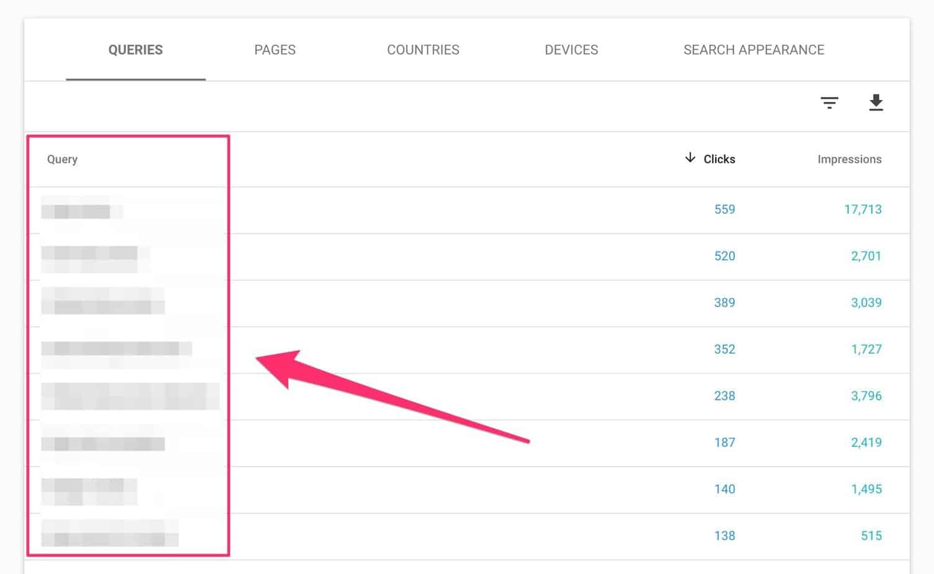
Task: Select the QUERIES tab
Action: click(x=135, y=50)
